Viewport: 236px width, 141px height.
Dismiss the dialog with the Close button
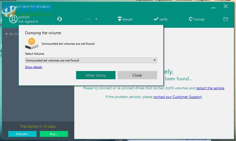coord(137,75)
